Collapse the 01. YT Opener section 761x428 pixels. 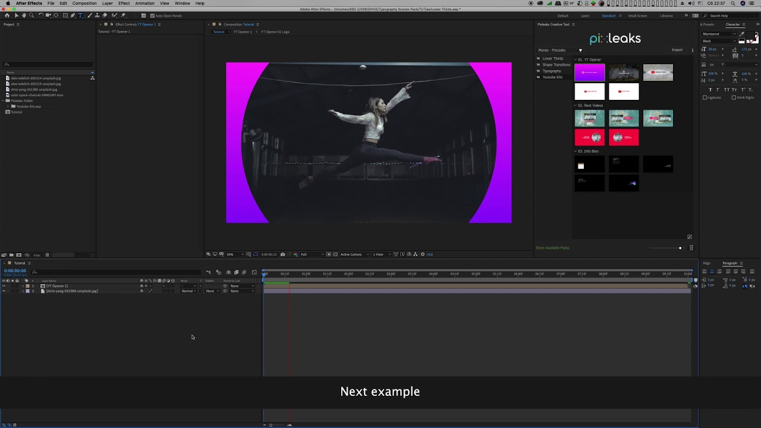tap(576, 59)
